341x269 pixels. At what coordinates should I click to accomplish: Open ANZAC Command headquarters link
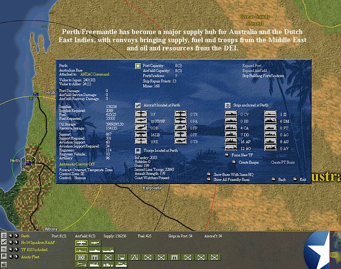[95, 74]
